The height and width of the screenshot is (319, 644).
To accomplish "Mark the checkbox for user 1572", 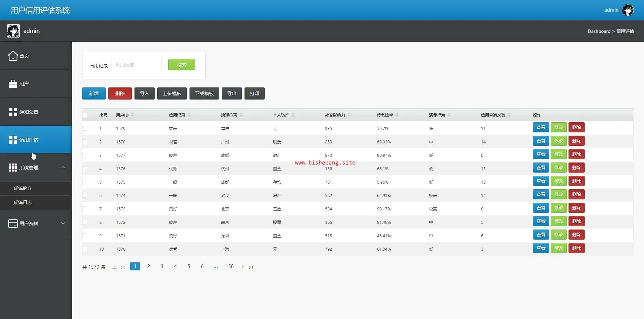I will (x=85, y=222).
